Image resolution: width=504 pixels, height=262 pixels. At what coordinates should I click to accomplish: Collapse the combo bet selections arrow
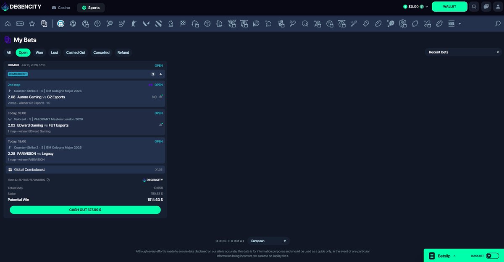(x=160, y=74)
